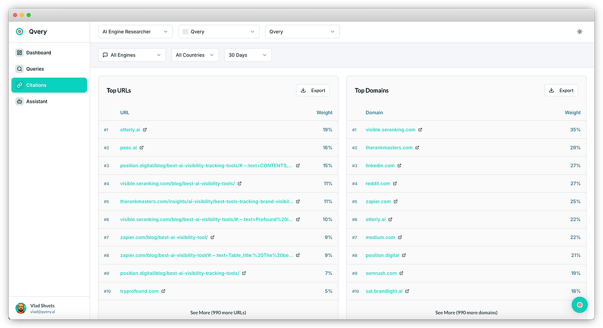Toggle the light/dark theme sun icon
Viewport: 603px width, 328px height.
coord(579,32)
